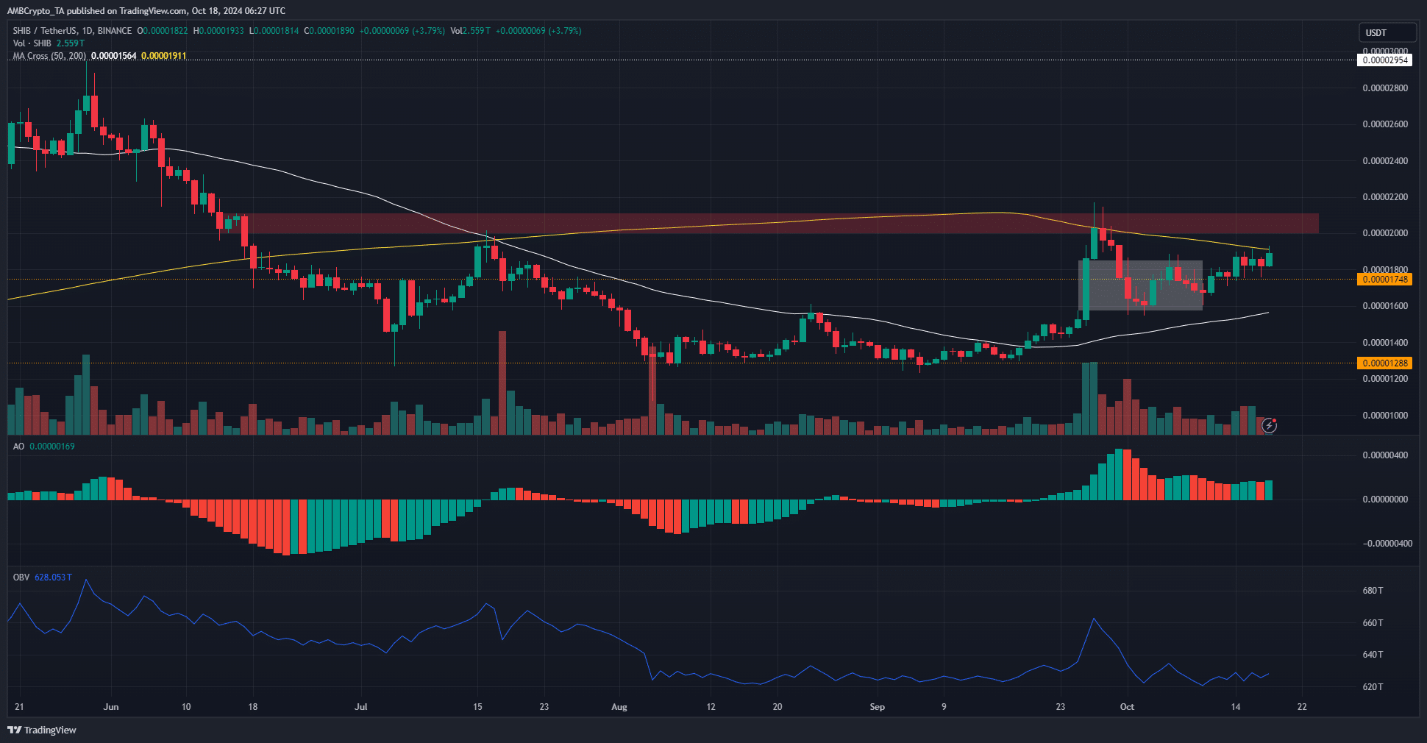This screenshot has height=743, width=1427.
Task: Click the Vol2.559T reading in top legend
Action: coord(470,31)
